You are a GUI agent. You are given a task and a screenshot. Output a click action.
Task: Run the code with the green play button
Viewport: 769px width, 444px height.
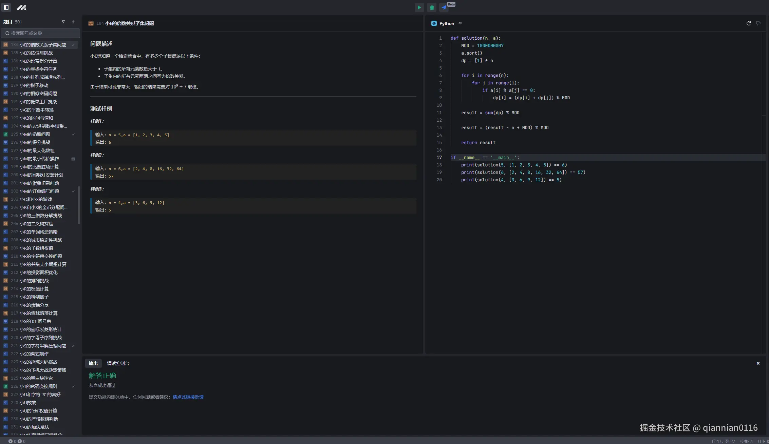(419, 7)
